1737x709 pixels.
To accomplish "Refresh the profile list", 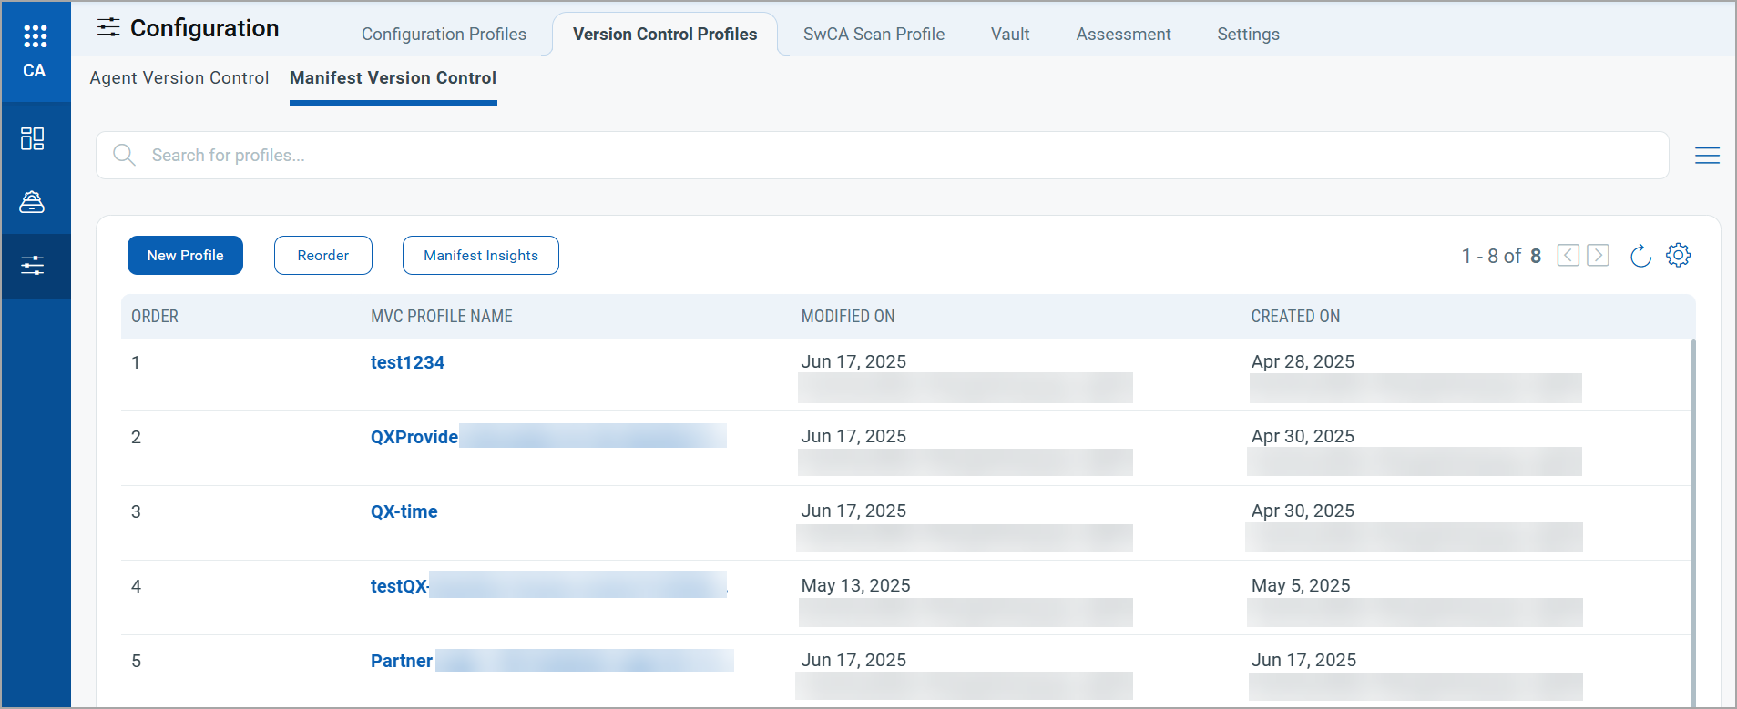I will point(1640,256).
